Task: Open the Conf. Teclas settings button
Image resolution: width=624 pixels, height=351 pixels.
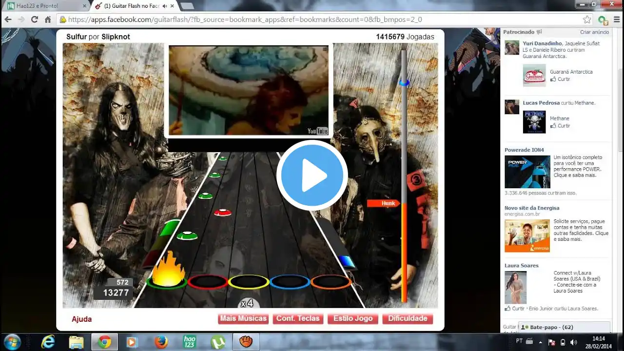Action: (x=298, y=318)
